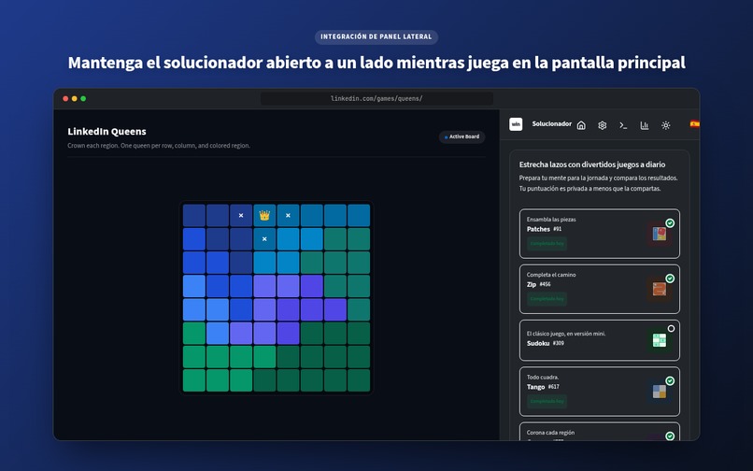753x471 pixels.
Task: Click the red close window dot
Action: coord(65,98)
